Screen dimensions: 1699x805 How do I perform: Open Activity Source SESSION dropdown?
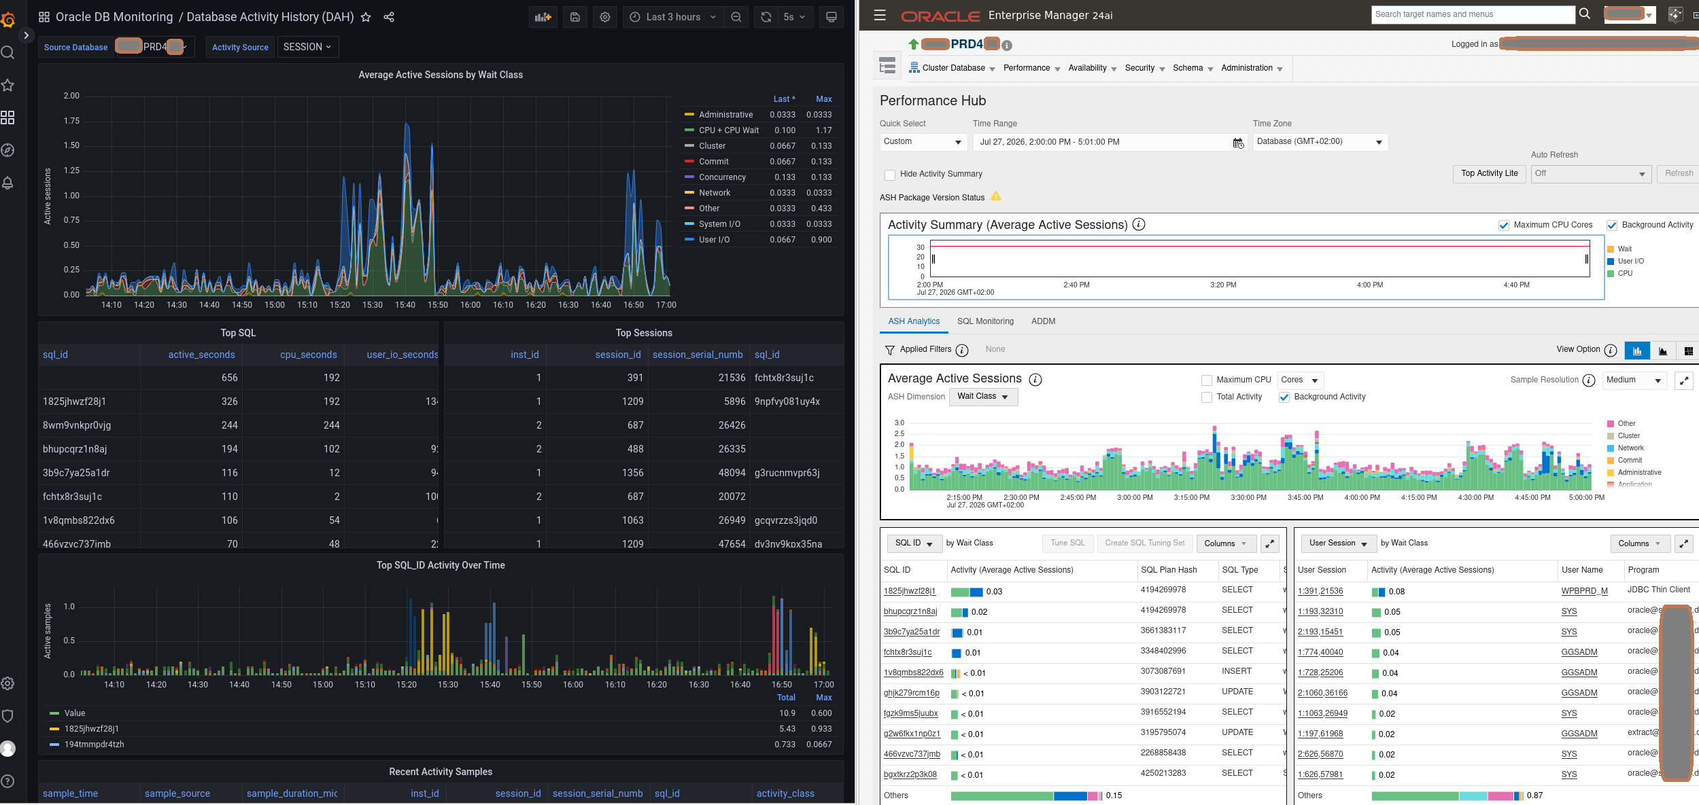308,47
